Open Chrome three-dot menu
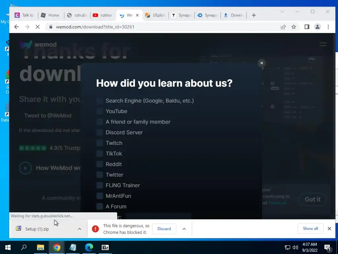 (328, 27)
